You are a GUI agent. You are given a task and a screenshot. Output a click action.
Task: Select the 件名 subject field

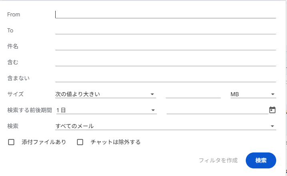pos(165,46)
